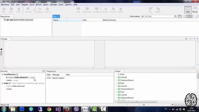
Task: Select origin feature/hello-advanced branch
Action: (x=15, y=86)
